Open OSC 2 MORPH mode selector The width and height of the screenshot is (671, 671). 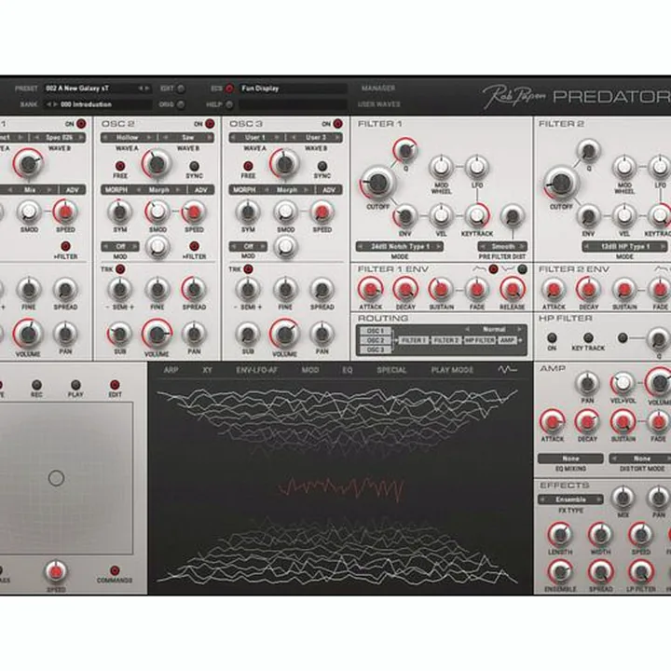158,190
